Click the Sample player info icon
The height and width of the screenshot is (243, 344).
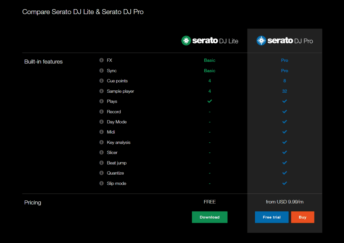pos(101,91)
